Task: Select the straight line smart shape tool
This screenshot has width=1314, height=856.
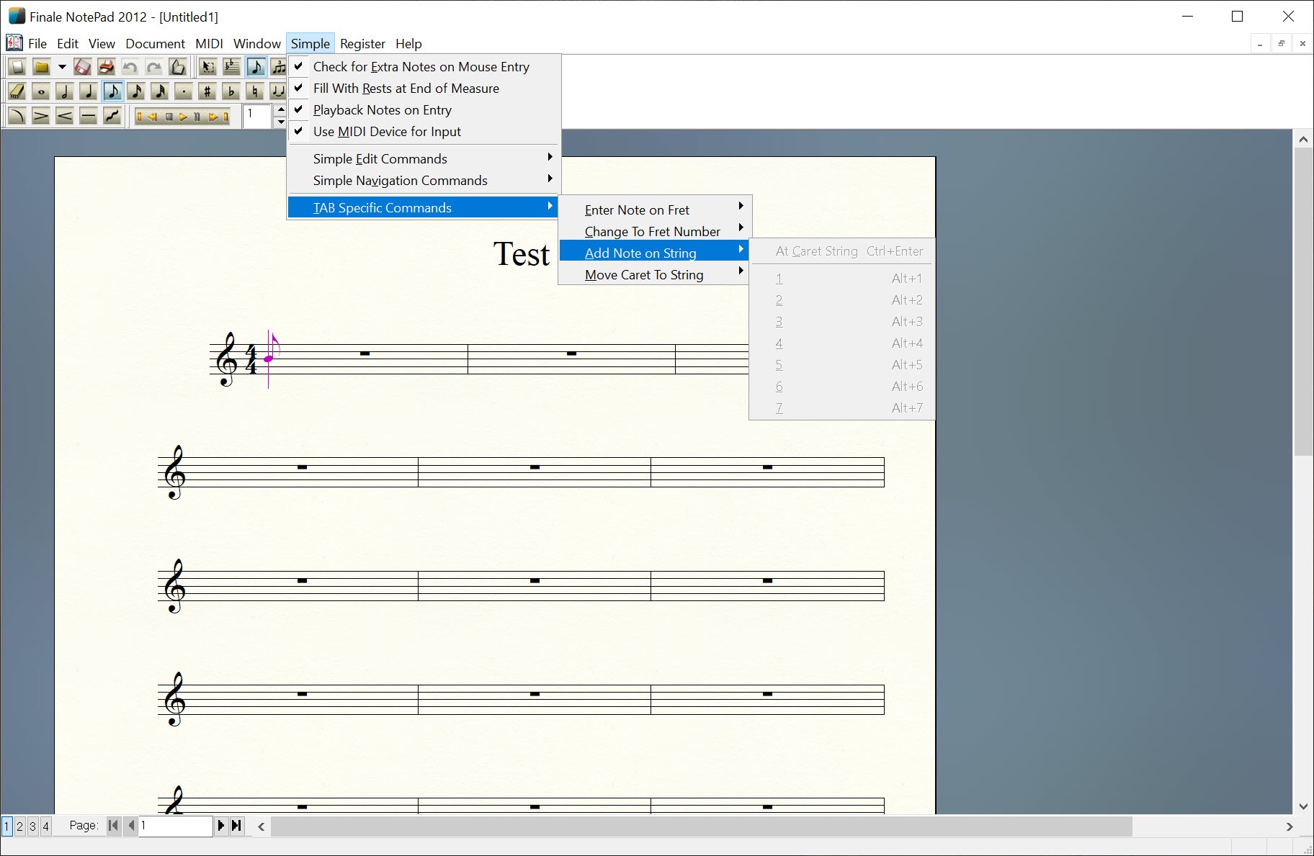Action: tap(89, 115)
